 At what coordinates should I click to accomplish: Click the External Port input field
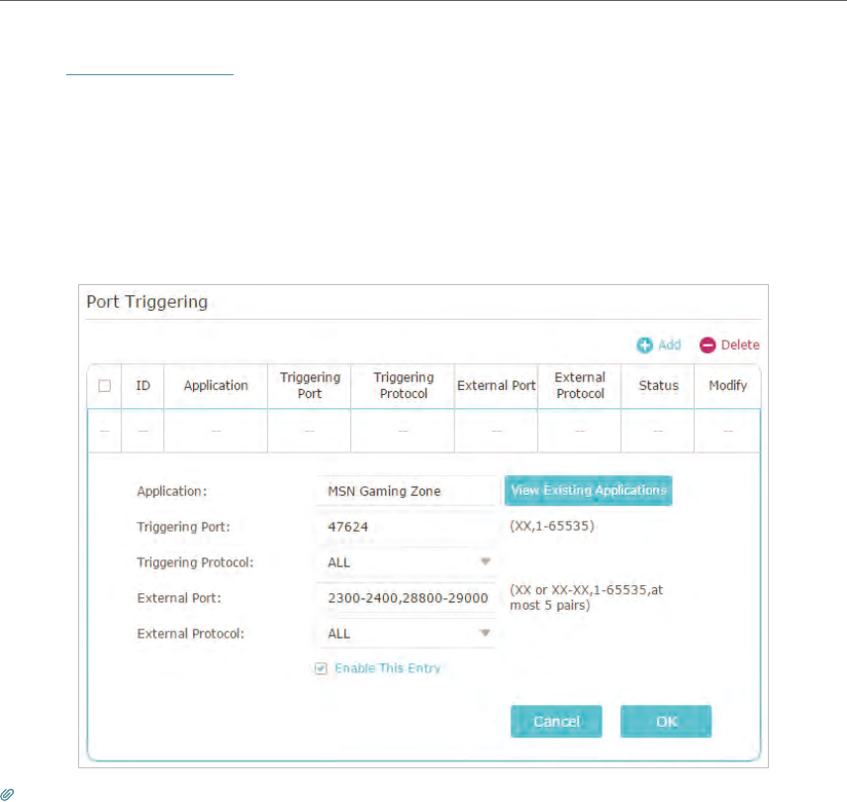(406, 598)
